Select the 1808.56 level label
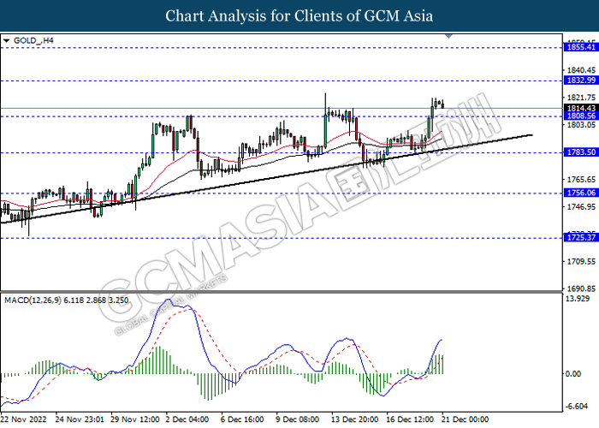 pyautogui.click(x=581, y=116)
